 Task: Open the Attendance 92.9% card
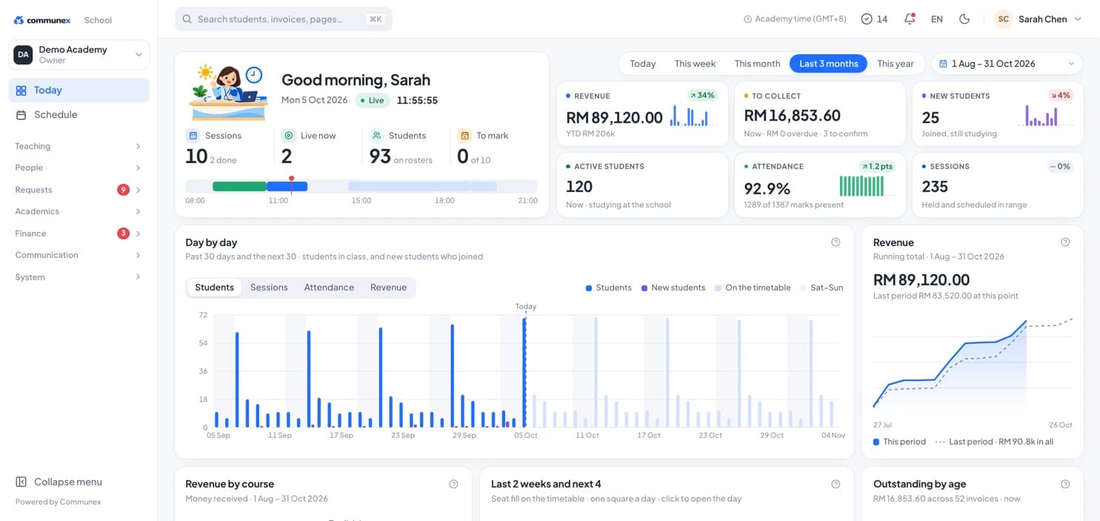click(820, 185)
